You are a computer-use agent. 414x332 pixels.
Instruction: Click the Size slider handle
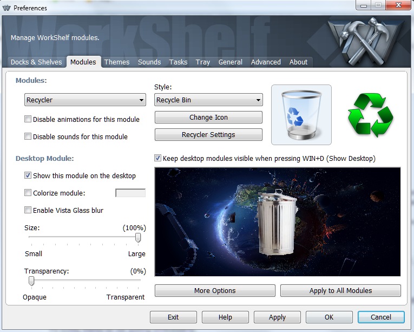[x=138, y=237]
